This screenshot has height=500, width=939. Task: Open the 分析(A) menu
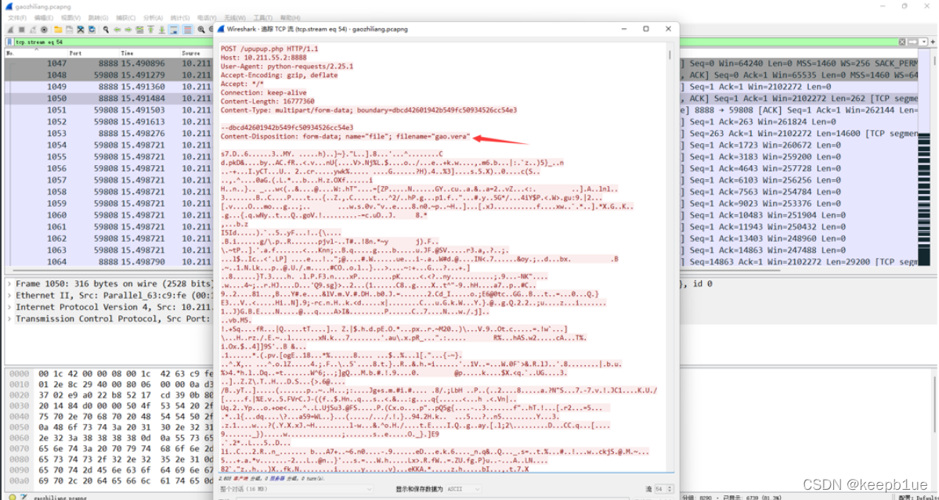coord(153,18)
